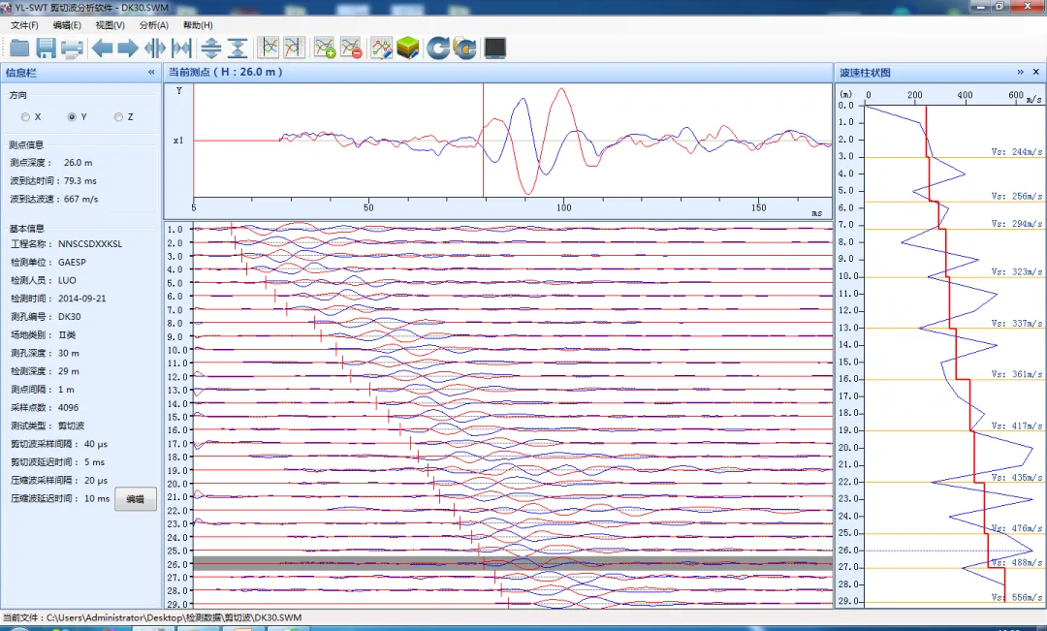
Task: Click the left blue arrow icon
Action: point(102,47)
